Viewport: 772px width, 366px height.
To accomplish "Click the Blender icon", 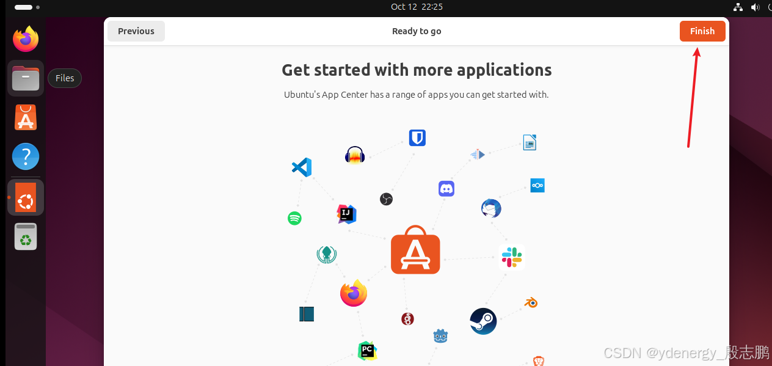I will (x=531, y=302).
